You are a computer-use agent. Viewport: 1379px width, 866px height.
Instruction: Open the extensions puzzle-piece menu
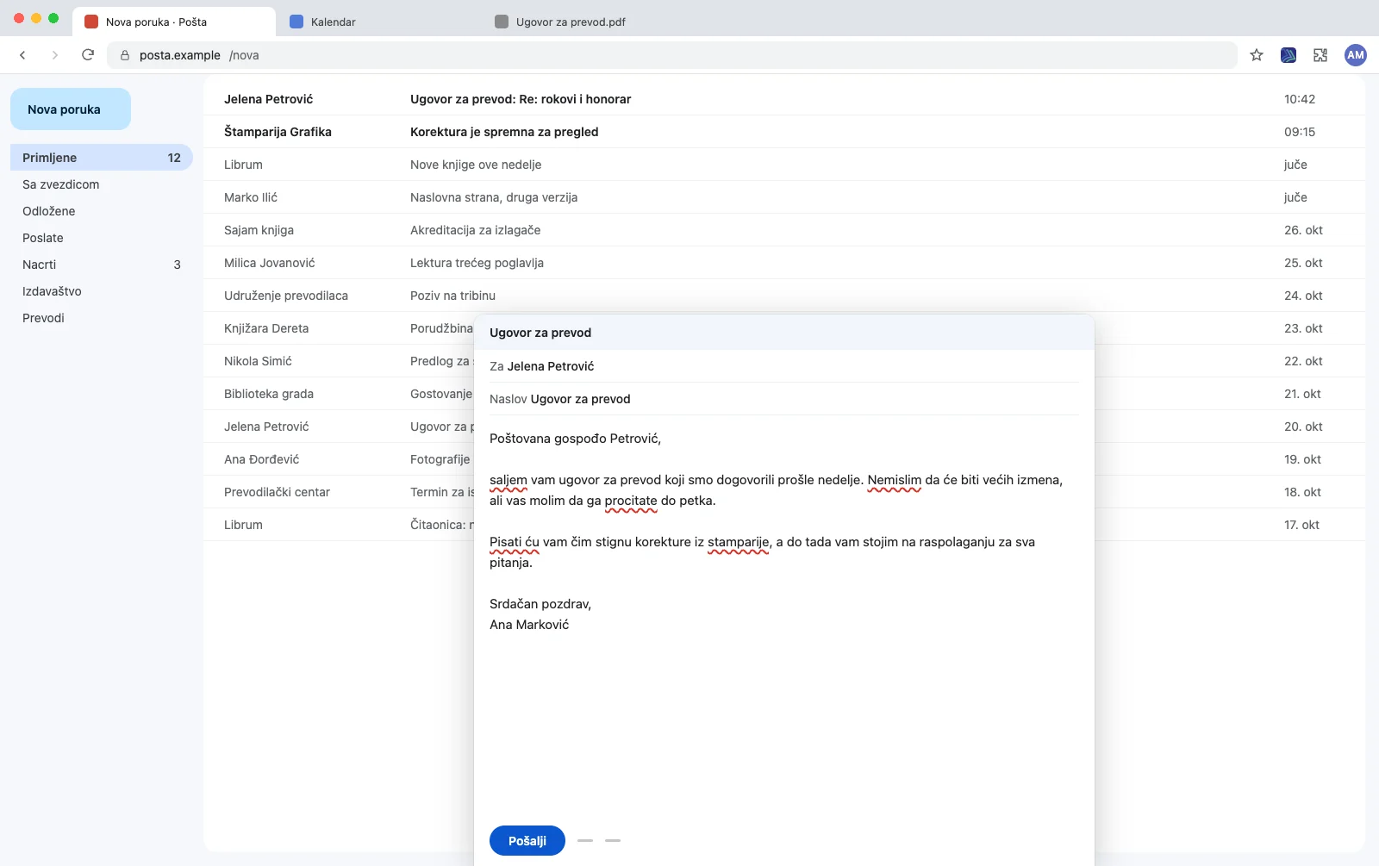click(x=1320, y=55)
